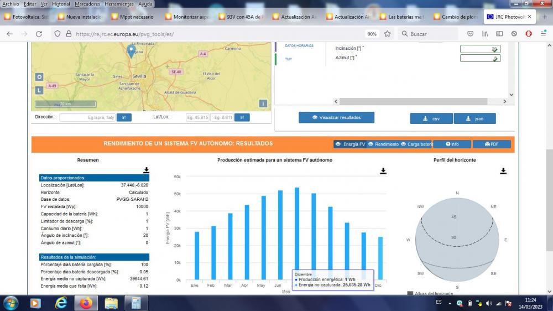Click the Azimut input field

(480, 58)
